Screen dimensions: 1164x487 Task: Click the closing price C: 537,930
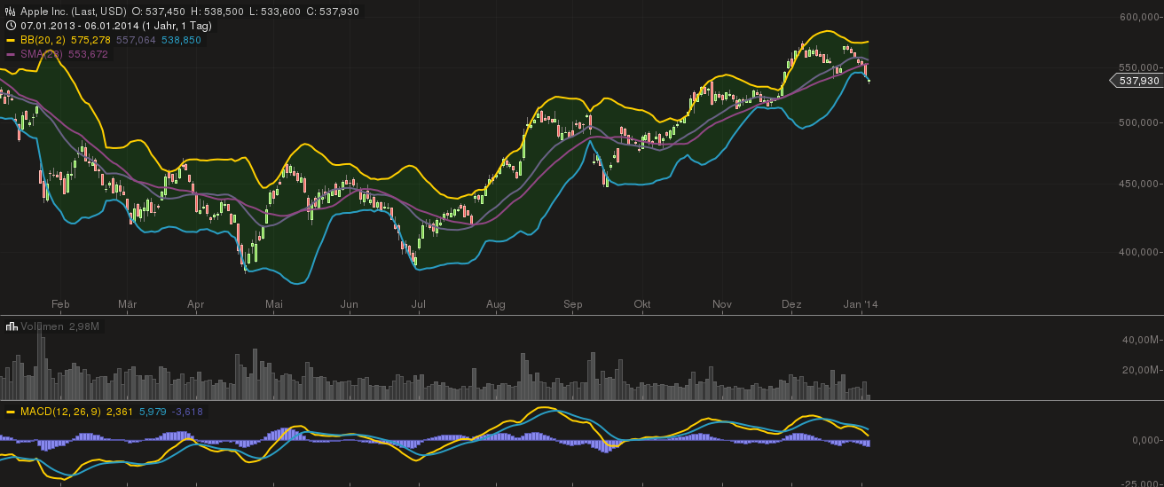point(334,12)
